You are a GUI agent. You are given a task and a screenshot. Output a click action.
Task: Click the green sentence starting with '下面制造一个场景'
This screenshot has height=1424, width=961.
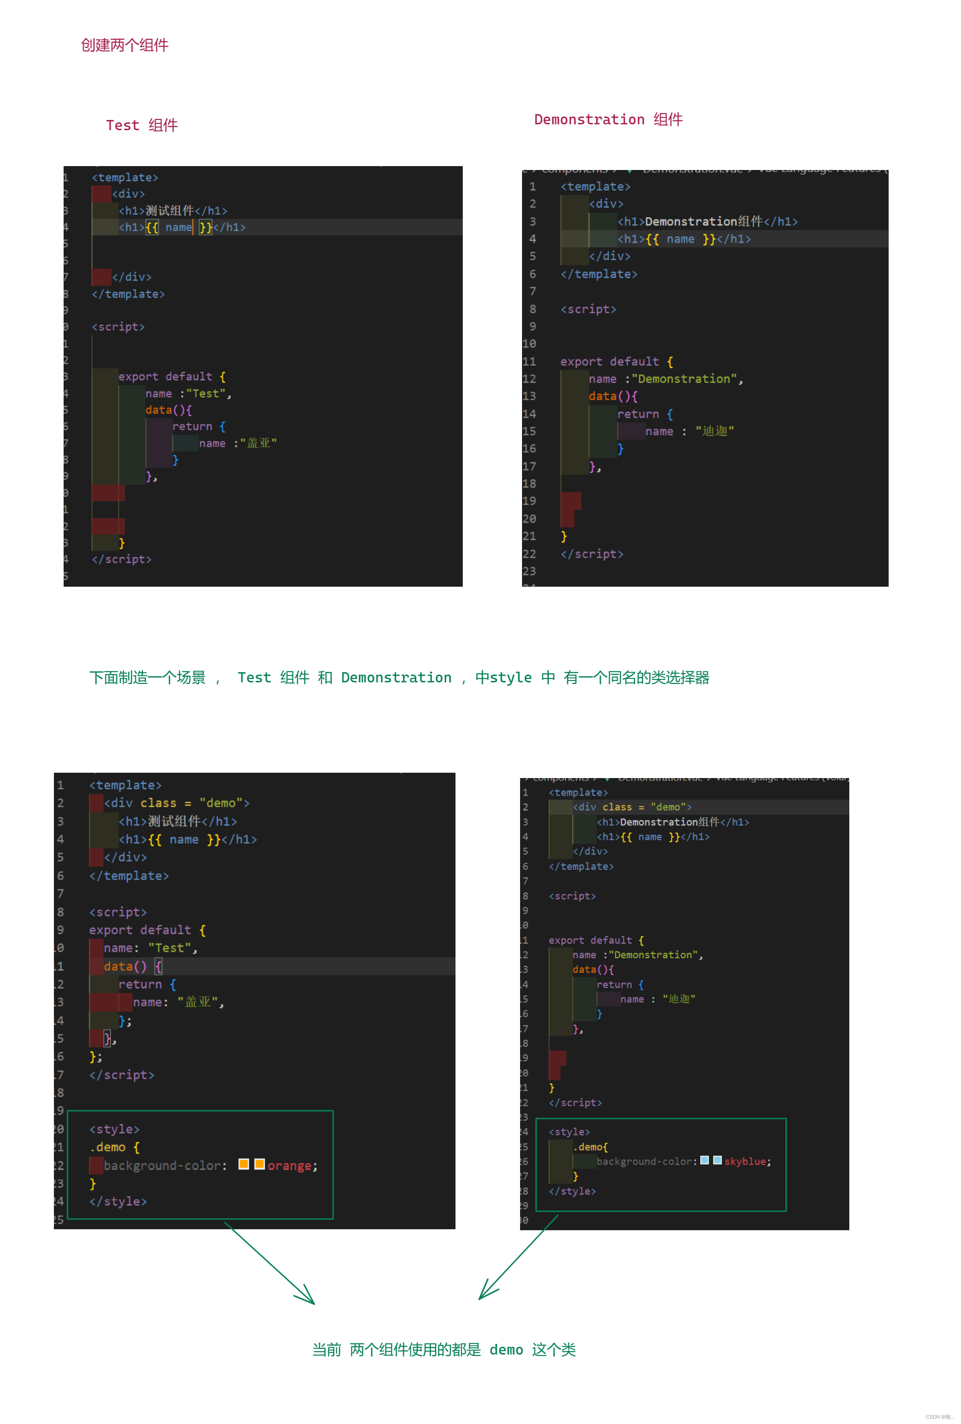pyautogui.click(x=399, y=677)
